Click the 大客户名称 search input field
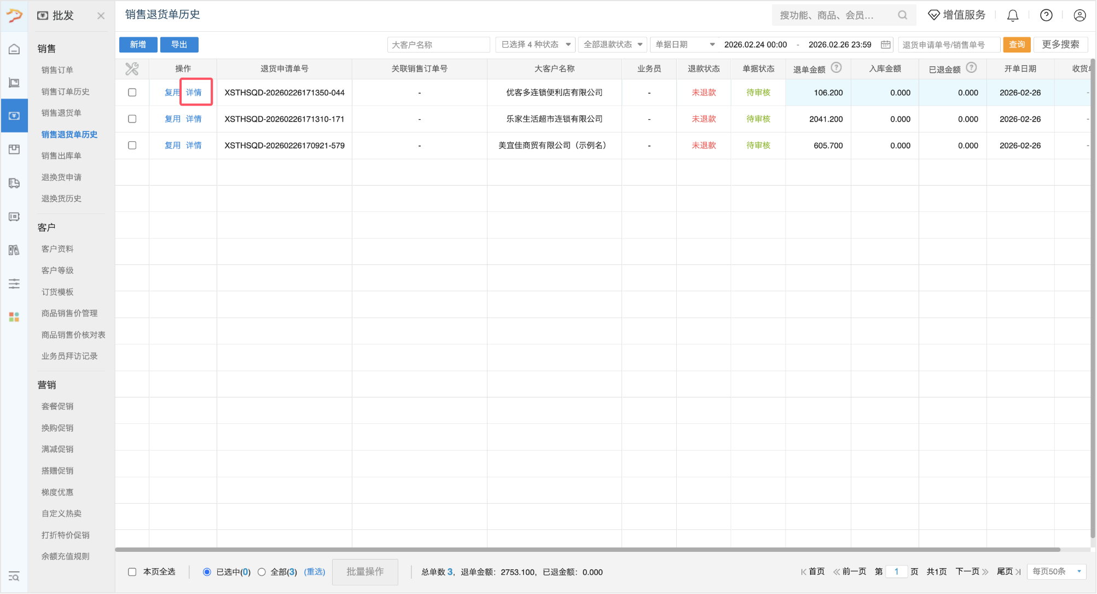Viewport: 1097px width, 594px height. coord(438,44)
